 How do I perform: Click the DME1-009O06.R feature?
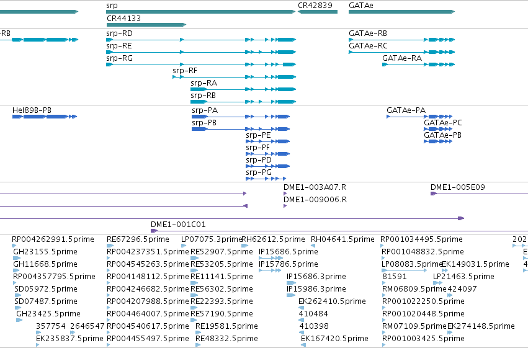(285, 206)
